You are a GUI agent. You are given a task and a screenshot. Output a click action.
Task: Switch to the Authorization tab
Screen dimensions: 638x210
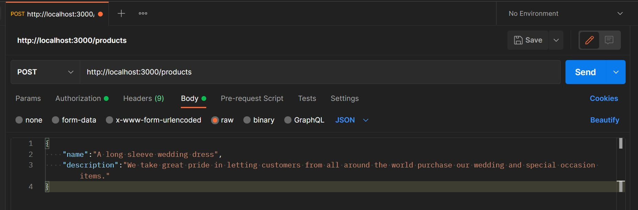82,98
